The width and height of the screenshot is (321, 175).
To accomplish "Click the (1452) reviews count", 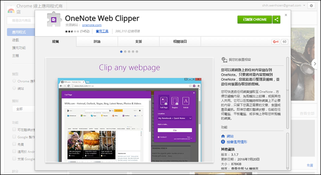I will [85, 31].
